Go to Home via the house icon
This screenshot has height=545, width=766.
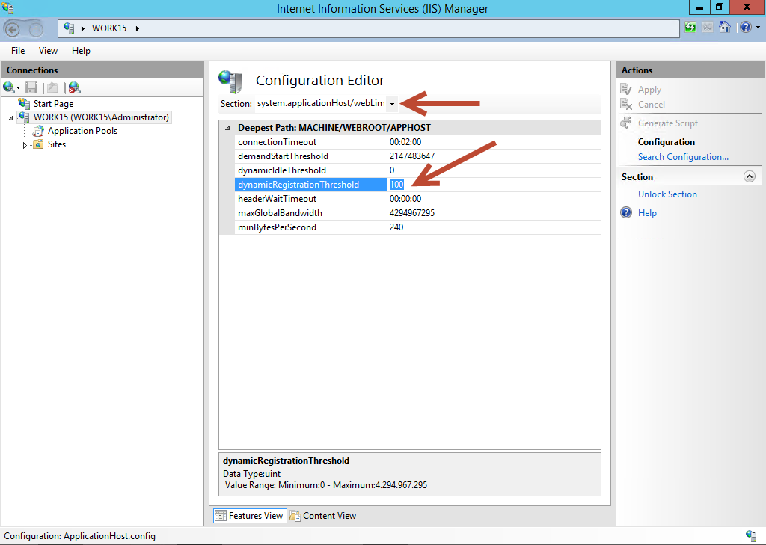(x=724, y=28)
